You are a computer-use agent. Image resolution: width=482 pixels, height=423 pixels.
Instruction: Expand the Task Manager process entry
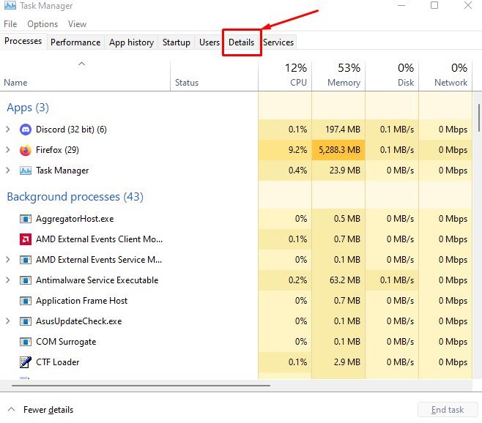(x=7, y=171)
